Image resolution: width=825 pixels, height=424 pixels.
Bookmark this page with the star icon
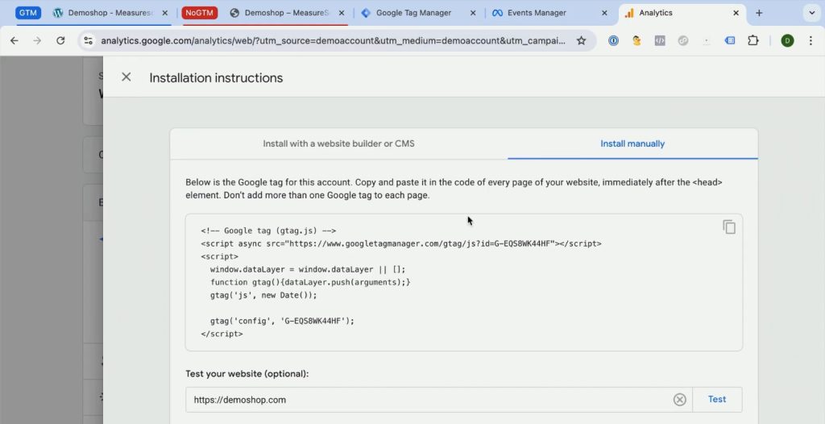coord(582,40)
